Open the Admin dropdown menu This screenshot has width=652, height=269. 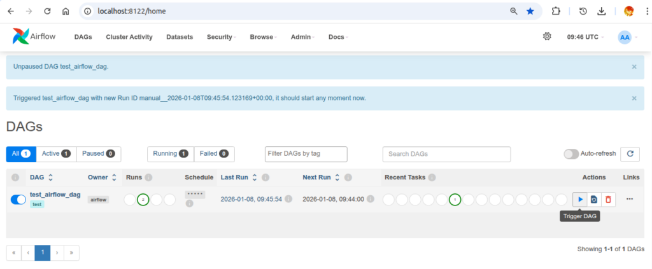302,37
